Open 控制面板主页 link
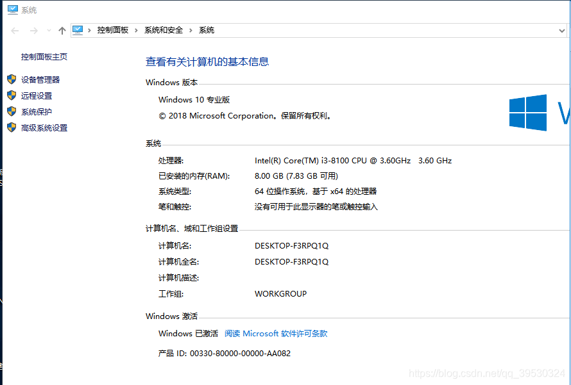Screen dimensions: 571x385 coord(44,57)
